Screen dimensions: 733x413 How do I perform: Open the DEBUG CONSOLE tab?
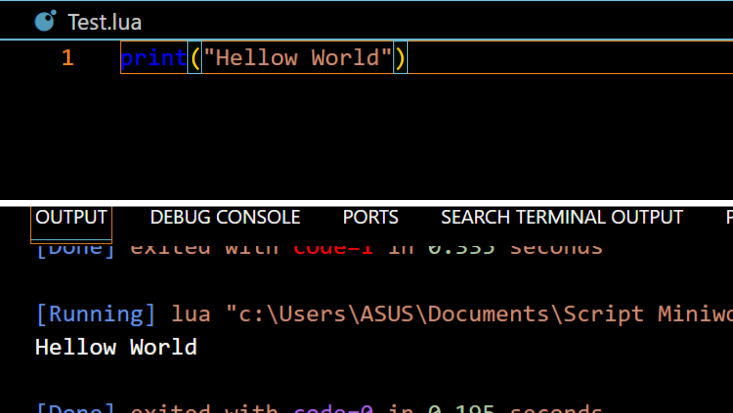point(225,217)
